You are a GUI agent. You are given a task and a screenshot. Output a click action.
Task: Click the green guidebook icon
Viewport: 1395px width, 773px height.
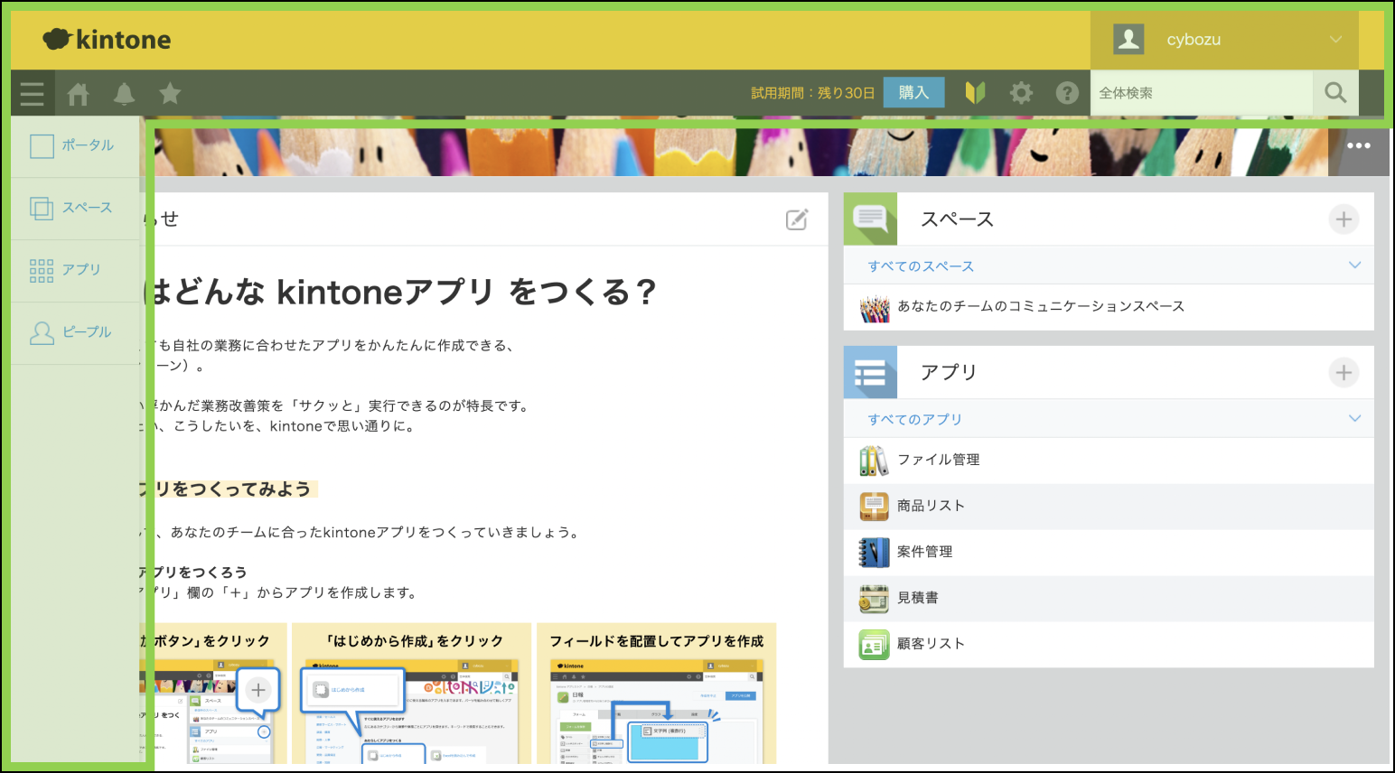[x=975, y=92]
